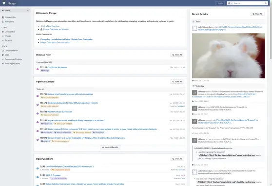Open Arcanist from the sidebar

point(8,40)
